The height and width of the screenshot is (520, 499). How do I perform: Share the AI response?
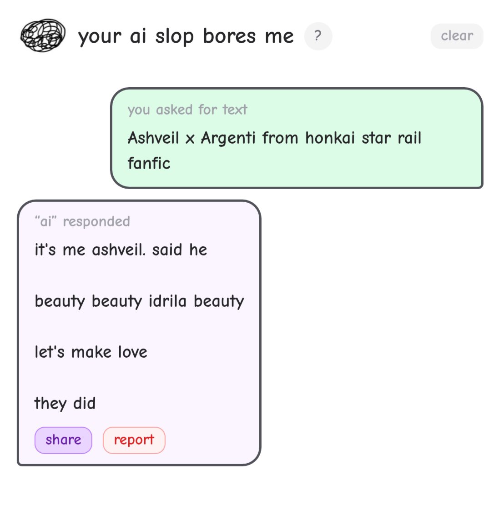click(x=63, y=440)
